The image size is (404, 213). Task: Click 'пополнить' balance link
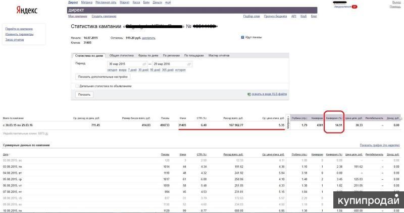tap(148, 38)
